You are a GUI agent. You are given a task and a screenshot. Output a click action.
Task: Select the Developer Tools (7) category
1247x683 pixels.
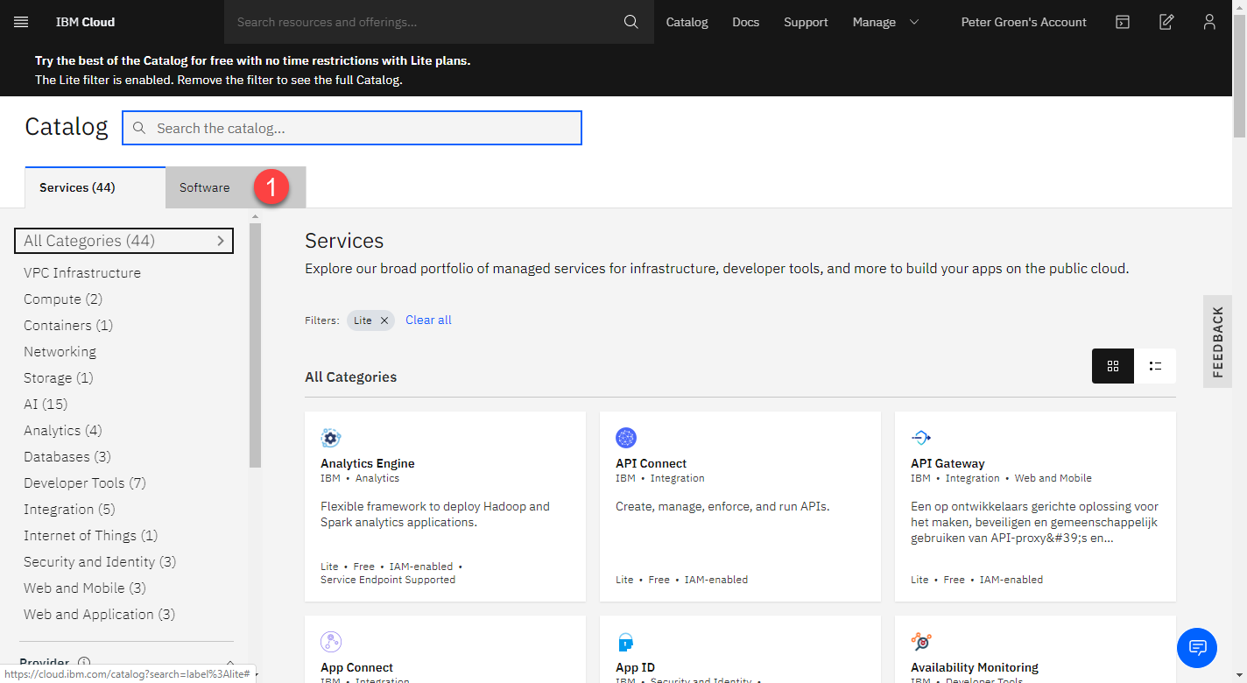click(85, 483)
